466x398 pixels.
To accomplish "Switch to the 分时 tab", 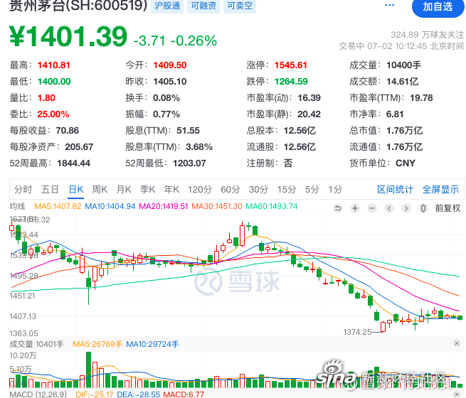I will [x=23, y=189].
